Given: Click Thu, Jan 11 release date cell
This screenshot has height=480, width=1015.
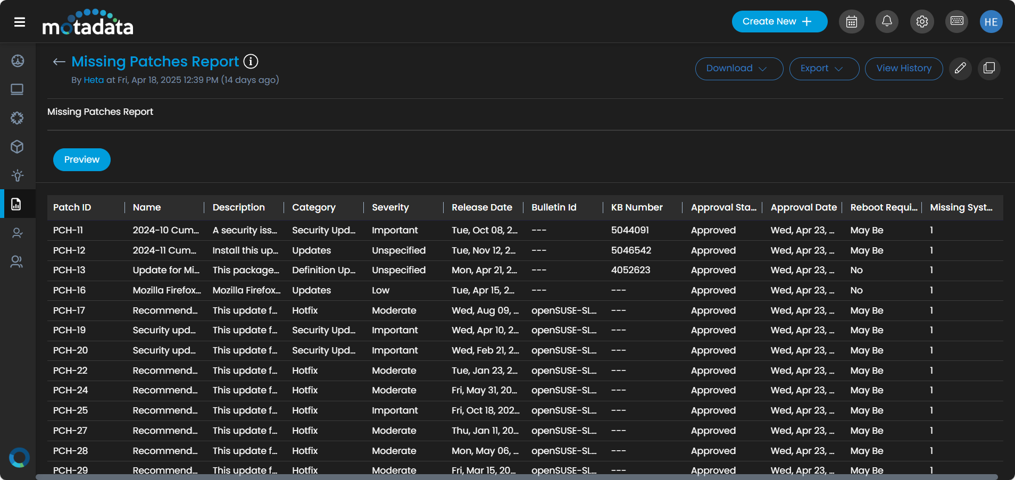Looking at the screenshot, I should 485,431.
